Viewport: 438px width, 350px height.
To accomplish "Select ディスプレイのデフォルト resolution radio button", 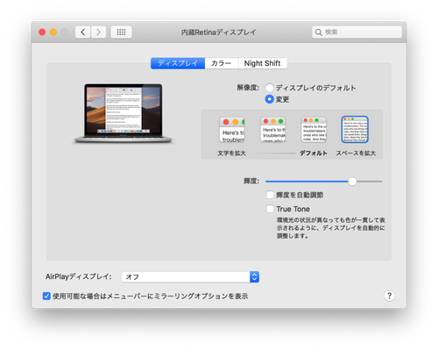I will (269, 88).
